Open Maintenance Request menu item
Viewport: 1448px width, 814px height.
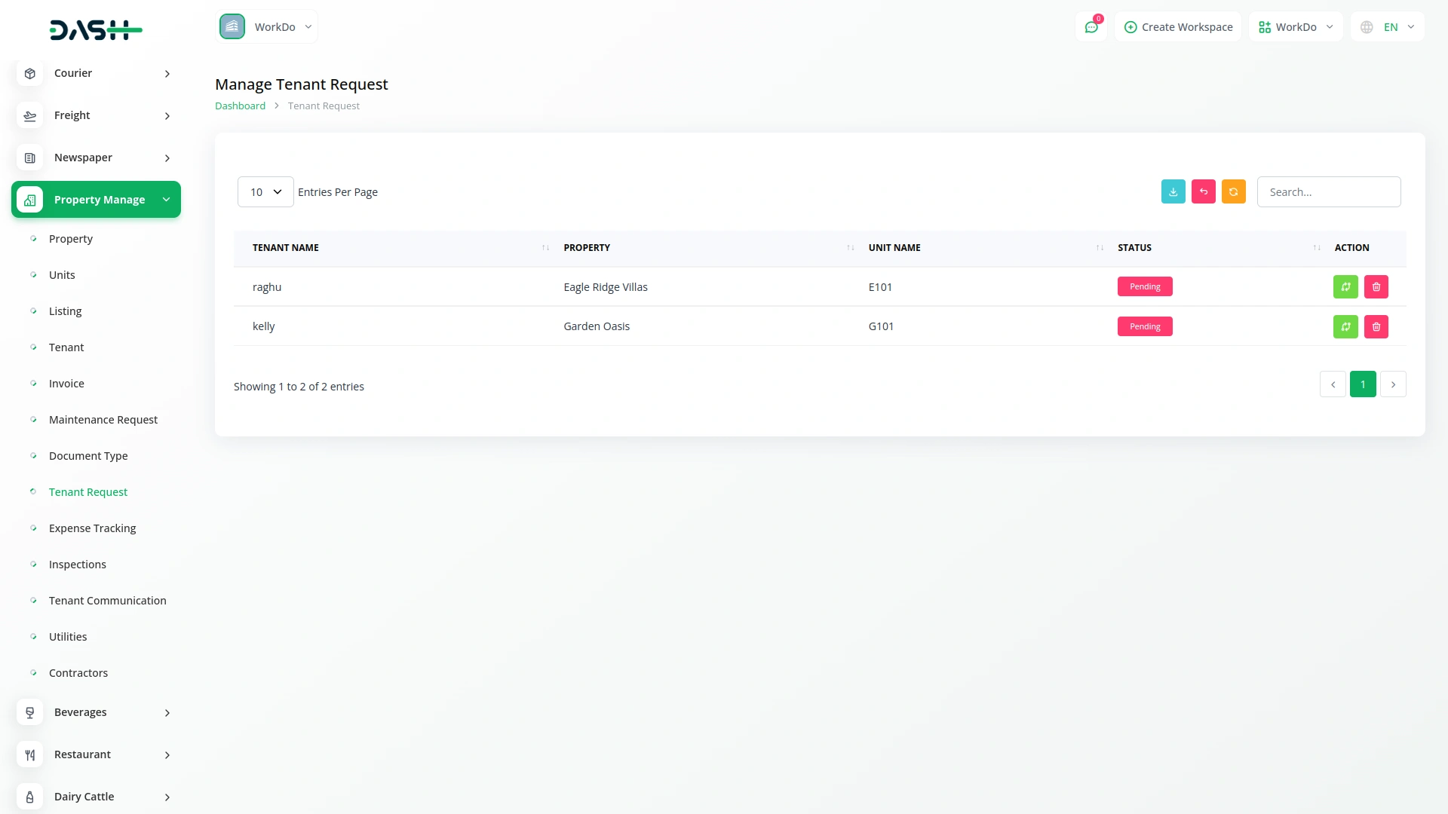tap(103, 420)
